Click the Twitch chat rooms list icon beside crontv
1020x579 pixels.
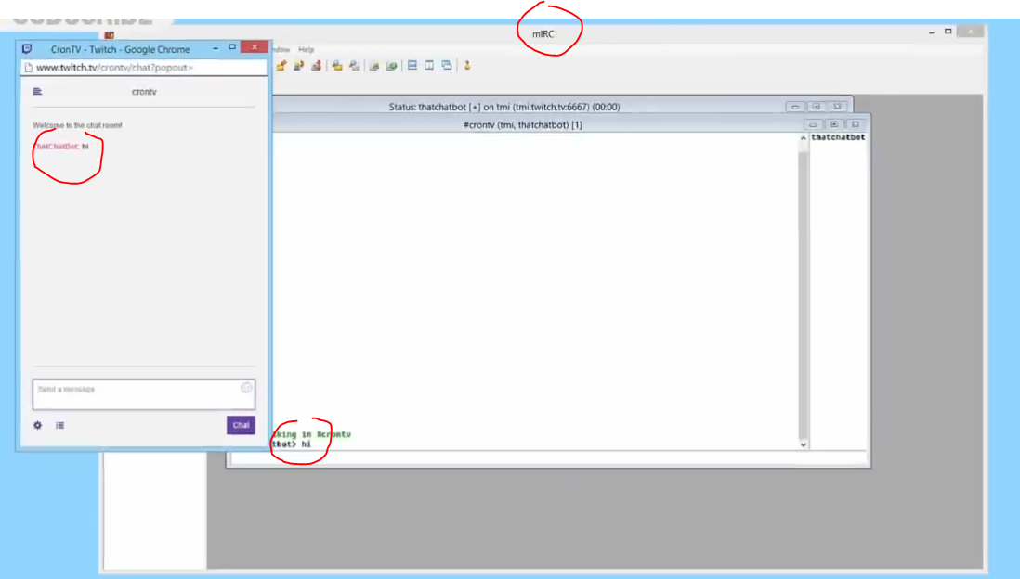click(38, 92)
